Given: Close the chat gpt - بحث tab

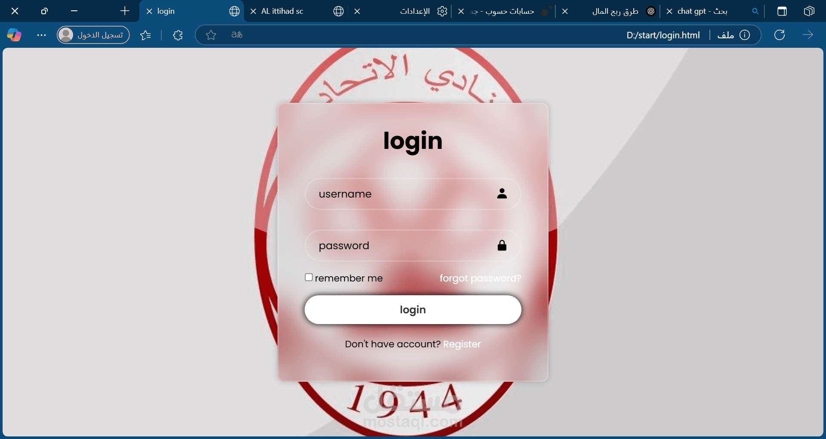Looking at the screenshot, I should [x=669, y=11].
